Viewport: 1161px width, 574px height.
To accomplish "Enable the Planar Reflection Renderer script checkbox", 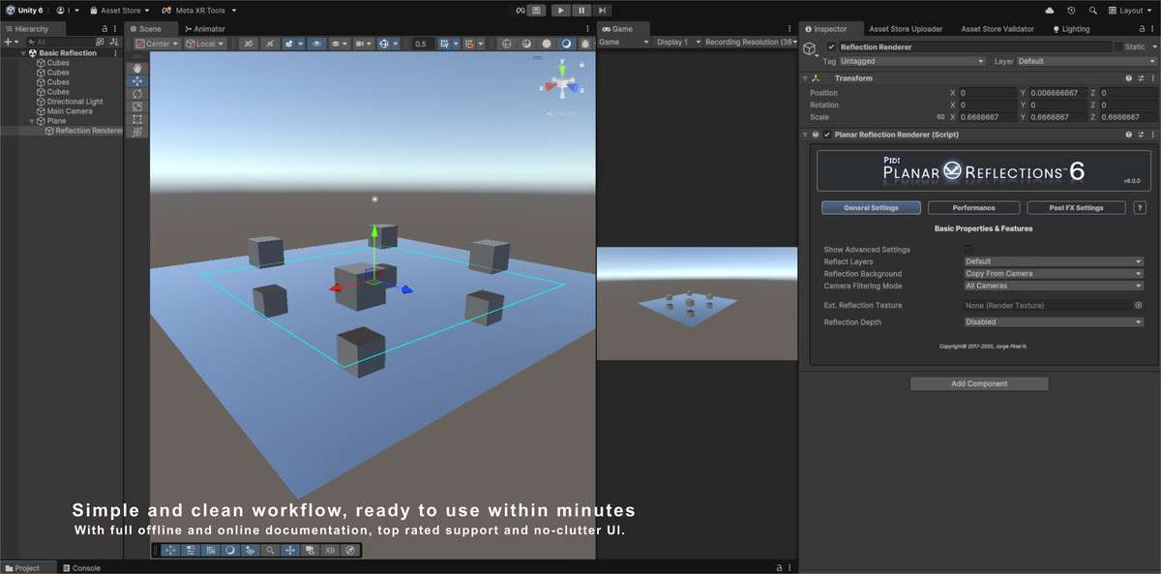I will point(826,135).
